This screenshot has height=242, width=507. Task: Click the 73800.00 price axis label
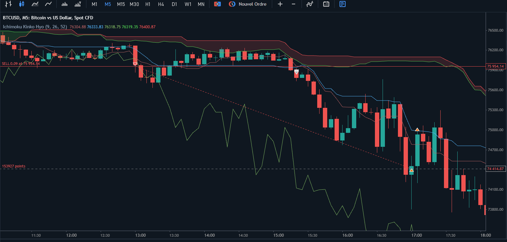[x=495, y=210]
